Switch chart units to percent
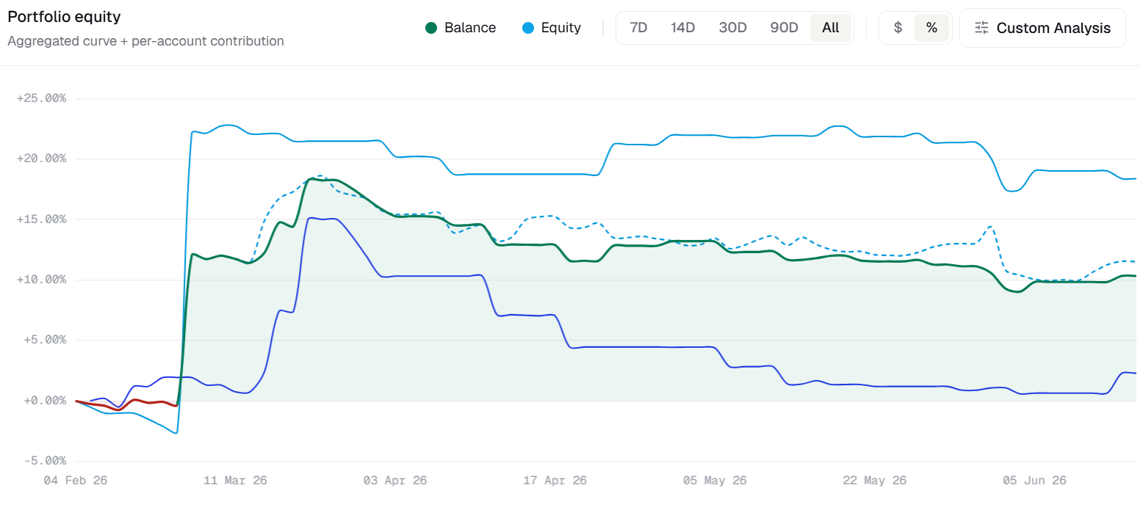Viewport: 1140px width, 510px height. pos(931,28)
